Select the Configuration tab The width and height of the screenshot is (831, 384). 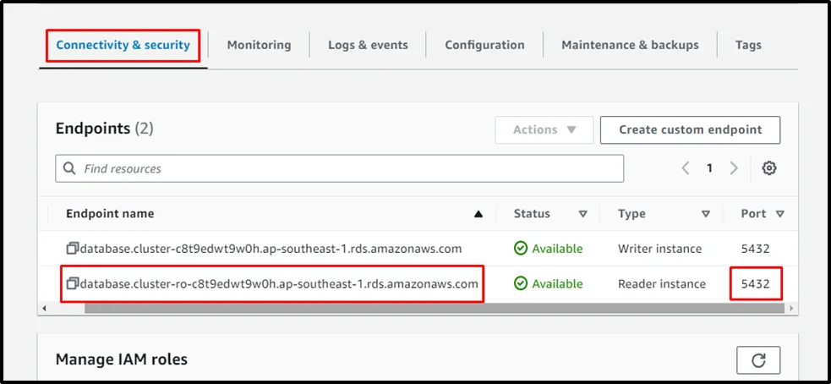(484, 45)
